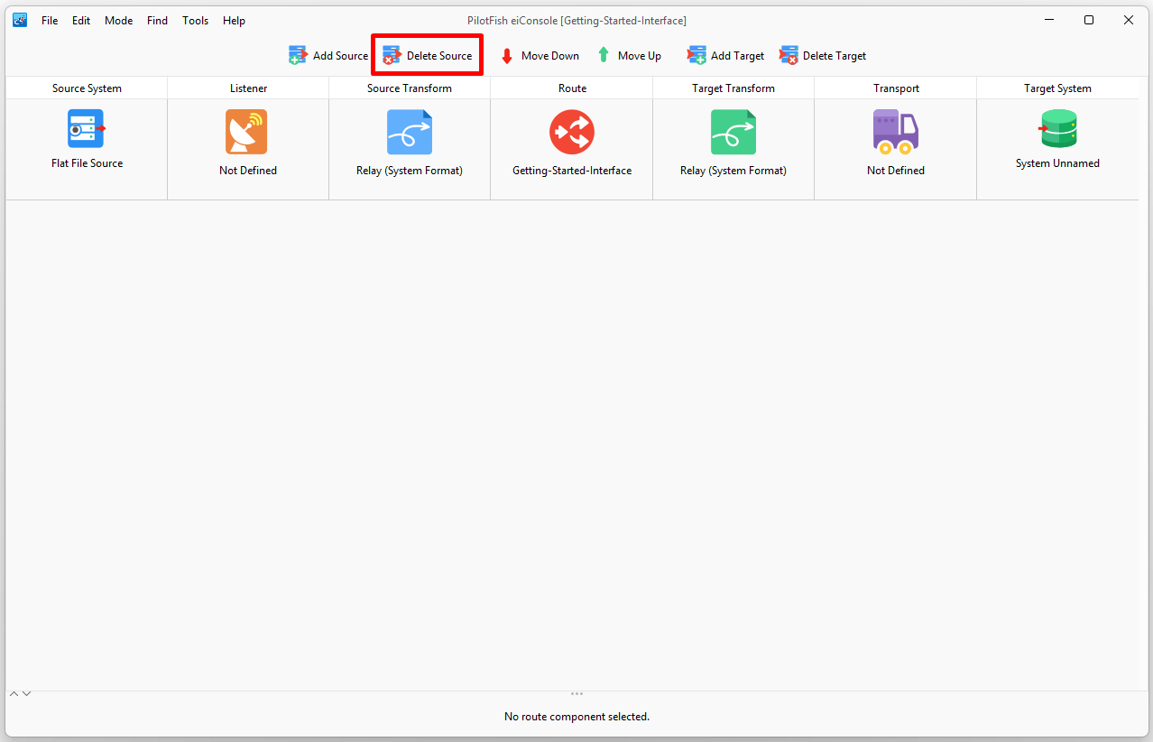Click the Delete Target button label
Viewport: 1153px width, 742px height.
coord(835,56)
